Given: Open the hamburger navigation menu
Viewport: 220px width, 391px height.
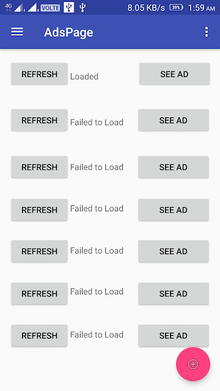Looking at the screenshot, I should click(17, 32).
